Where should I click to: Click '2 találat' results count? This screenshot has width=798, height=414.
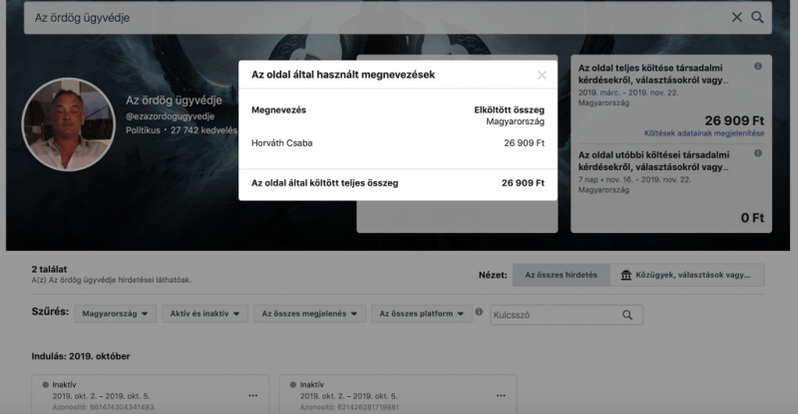(x=49, y=270)
